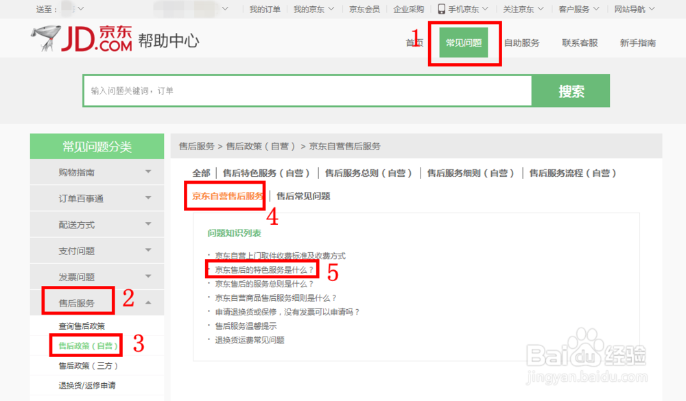The image size is (686, 401).
Task: Select 售后特色服务（自营） filter tab
Action: [x=266, y=173]
